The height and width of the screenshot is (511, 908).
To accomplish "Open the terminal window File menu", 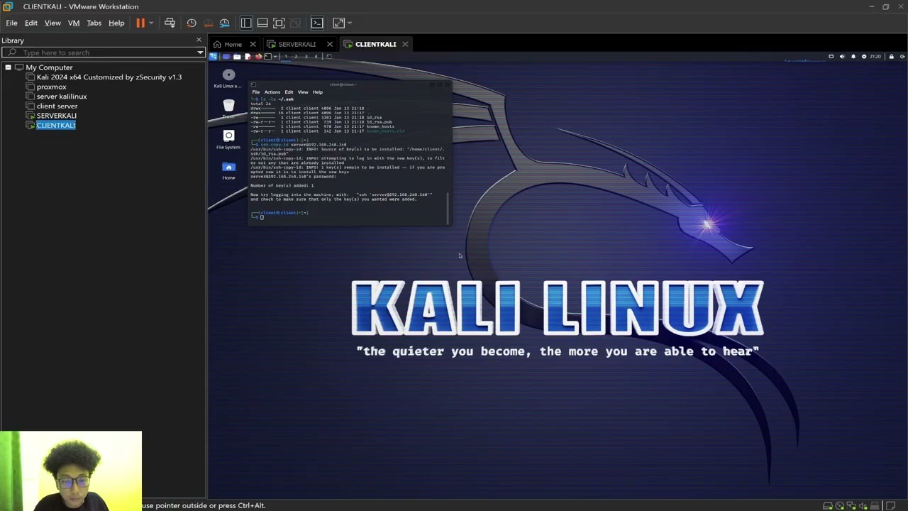I will point(256,92).
